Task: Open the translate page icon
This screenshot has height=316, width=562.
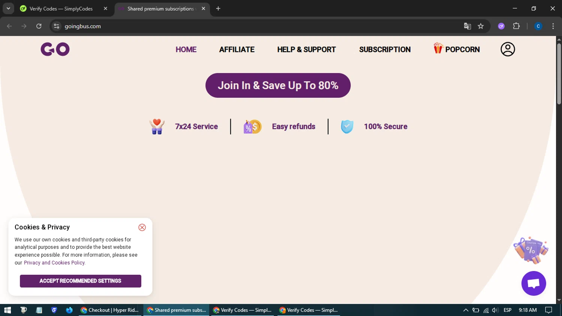Action: click(x=467, y=26)
